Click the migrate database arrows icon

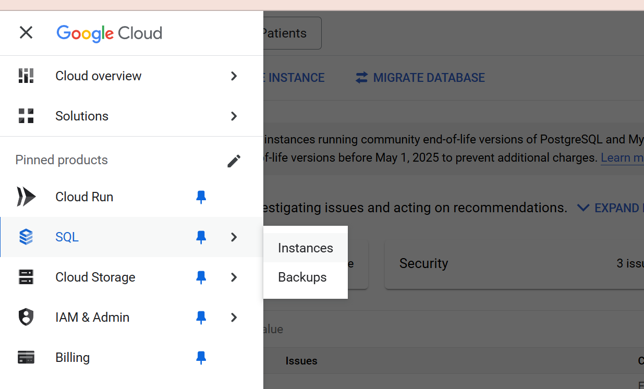tap(361, 78)
